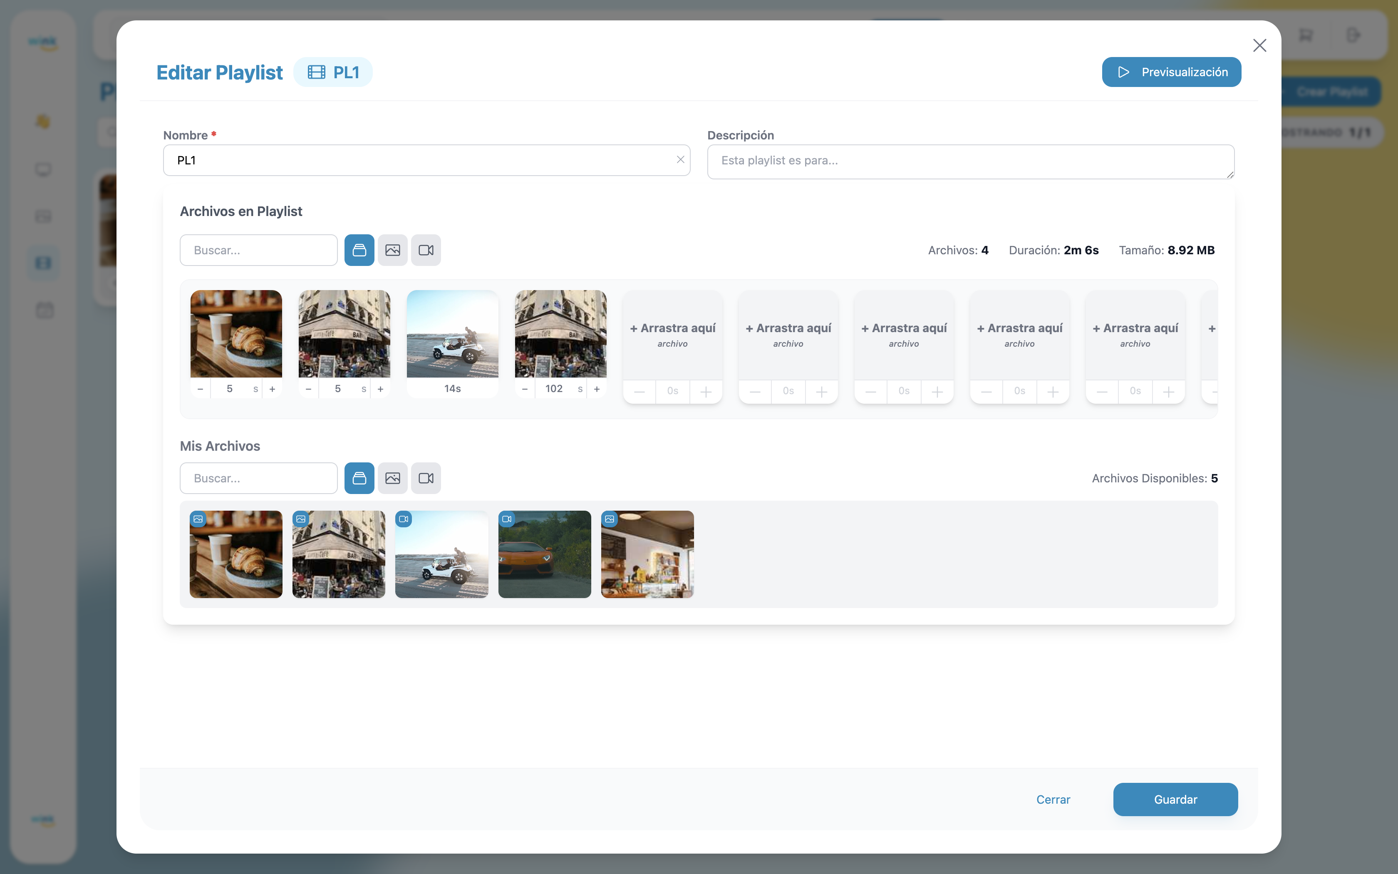Close the Editar Playlist dialog with X
Image resolution: width=1398 pixels, height=874 pixels.
[1259, 46]
